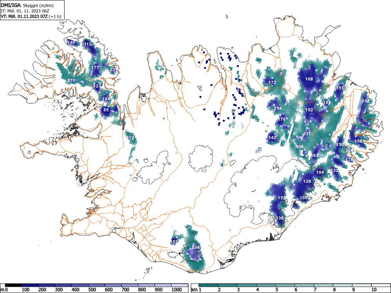This screenshot has width=391, height=293.
Task: Click the visibility value 151 on the map
Action: pyautogui.click(x=340, y=88)
